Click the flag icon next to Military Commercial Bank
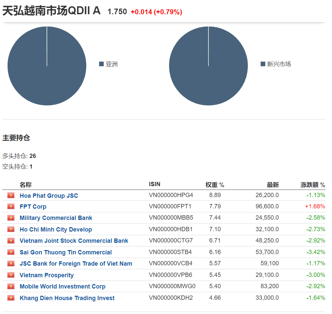The height and width of the screenshot is (314, 332). (x=11, y=218)
